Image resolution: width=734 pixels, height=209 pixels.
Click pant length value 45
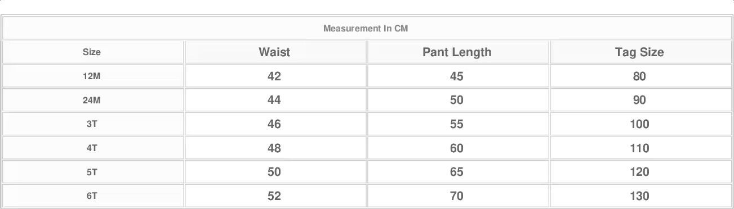(457, 76)
